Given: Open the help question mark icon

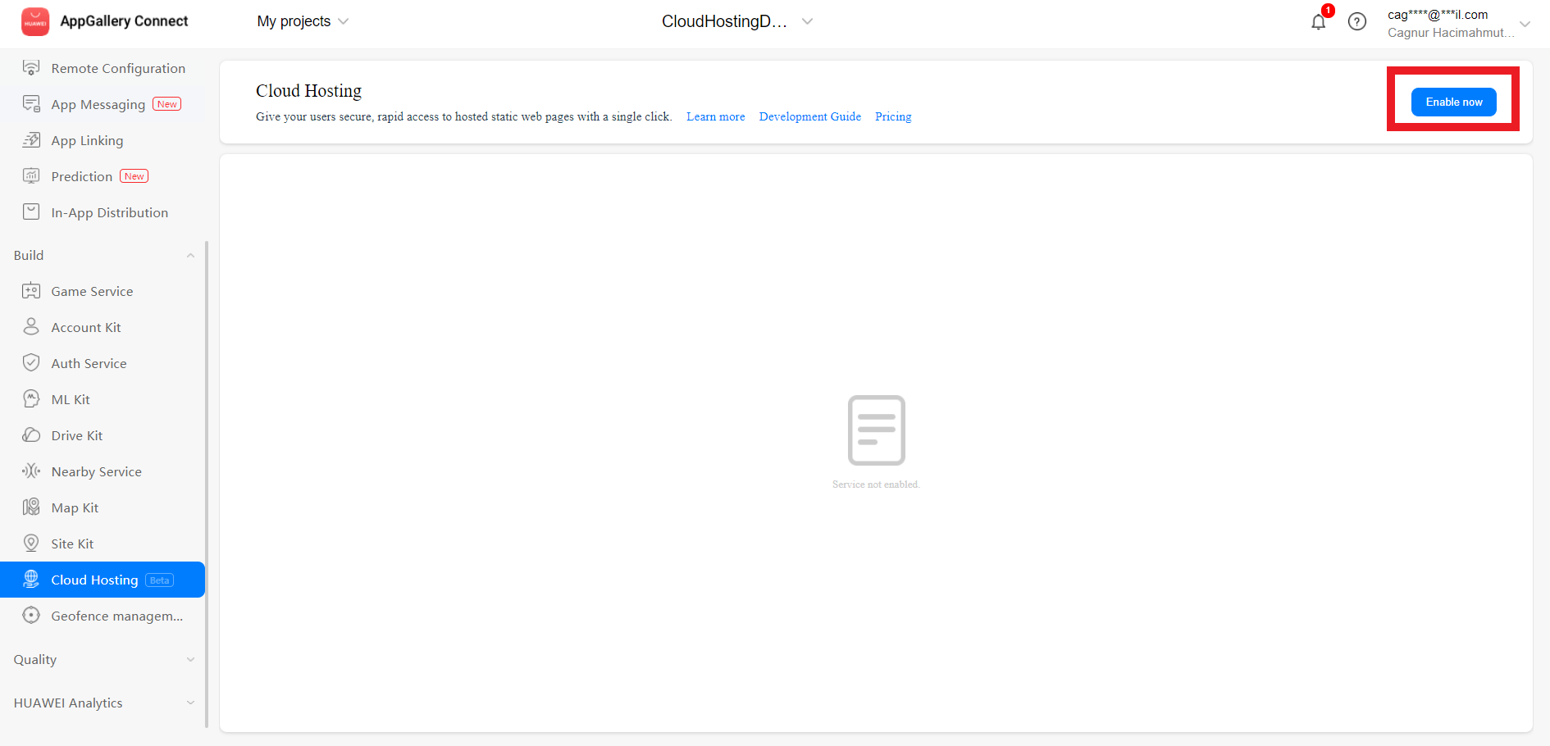Looking at the screenshot, I should coord(1357,22).
